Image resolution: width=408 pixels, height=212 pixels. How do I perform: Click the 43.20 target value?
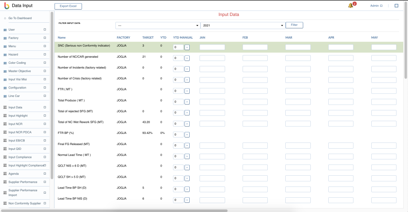[x=146, y=122]
